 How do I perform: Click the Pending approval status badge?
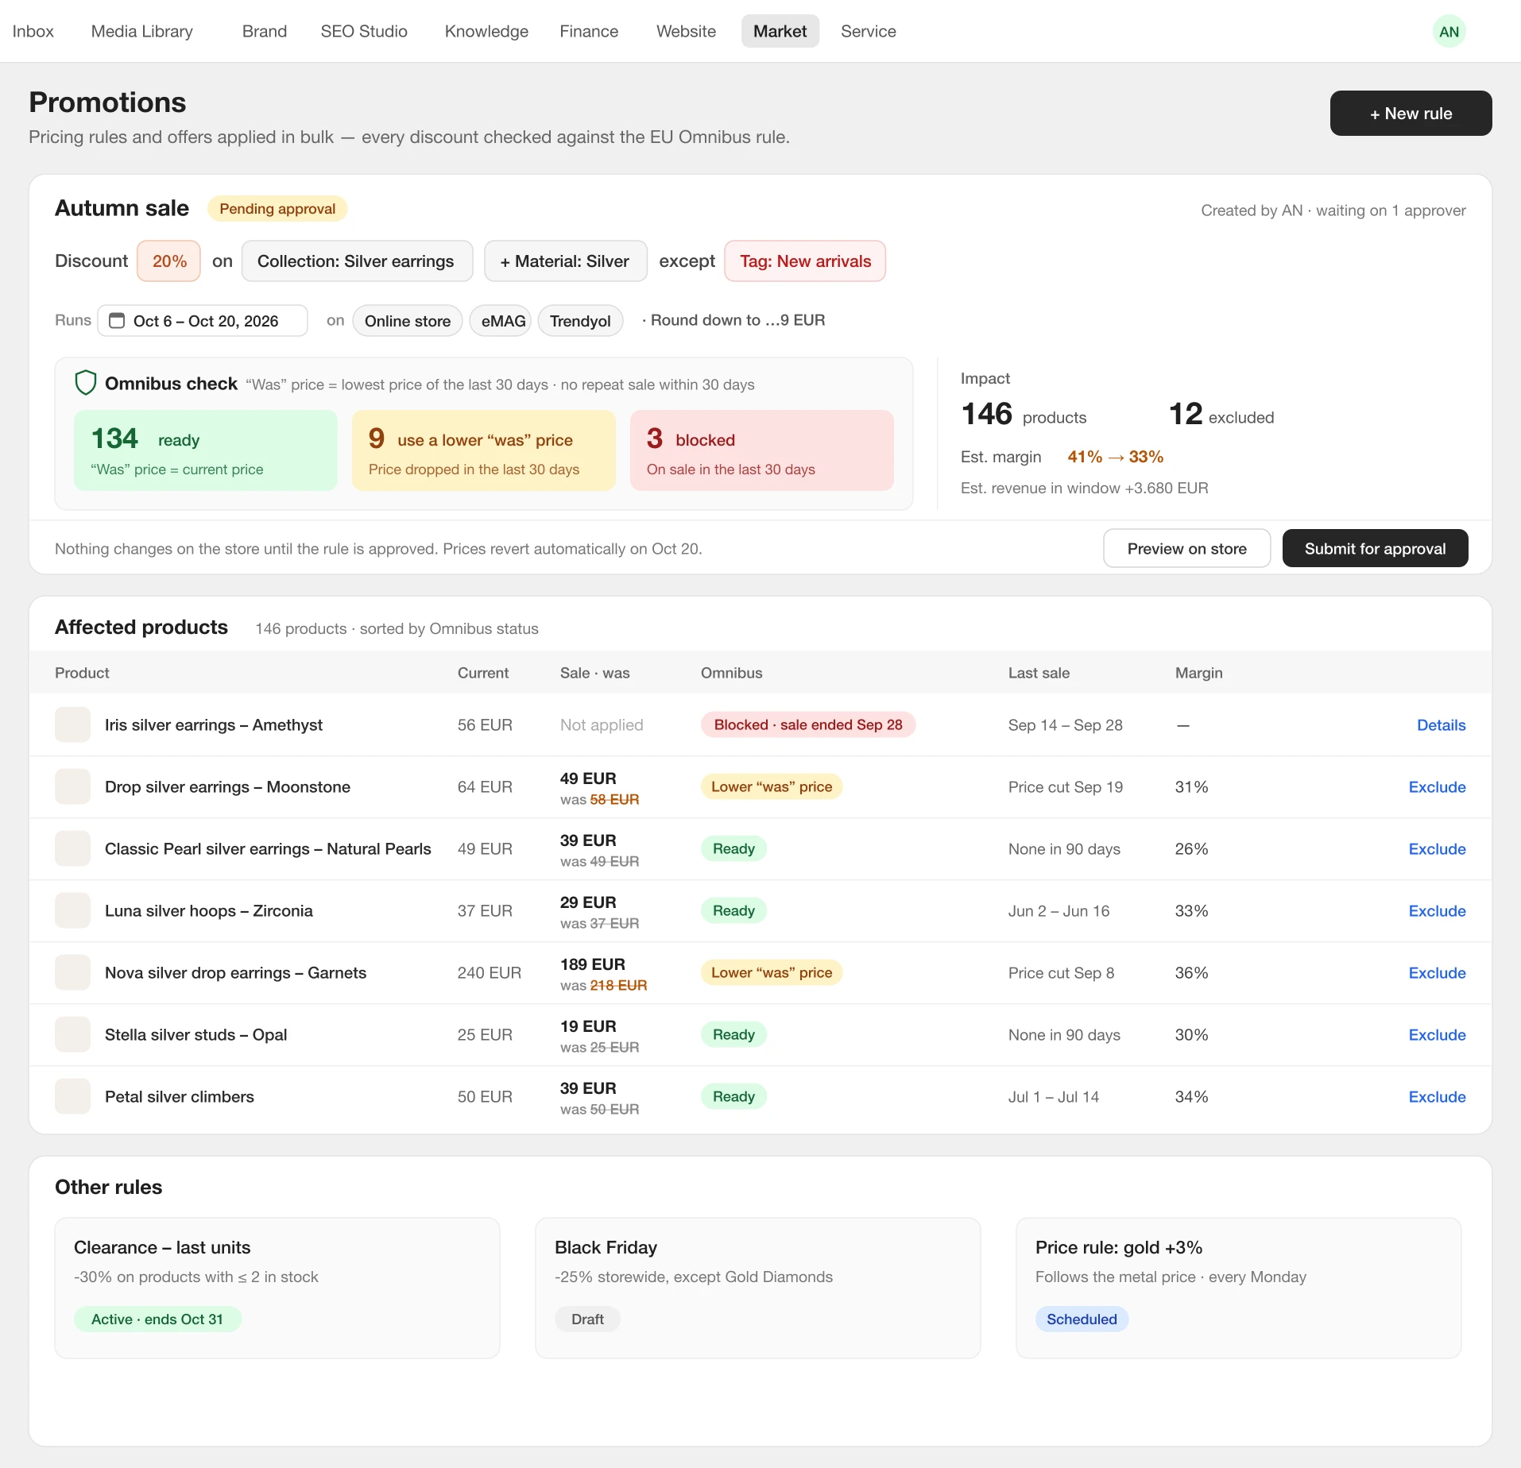pyautogui.click(x=277, y=209)
